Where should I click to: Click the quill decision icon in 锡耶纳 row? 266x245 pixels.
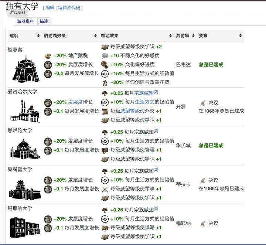(x=203, y=224)
